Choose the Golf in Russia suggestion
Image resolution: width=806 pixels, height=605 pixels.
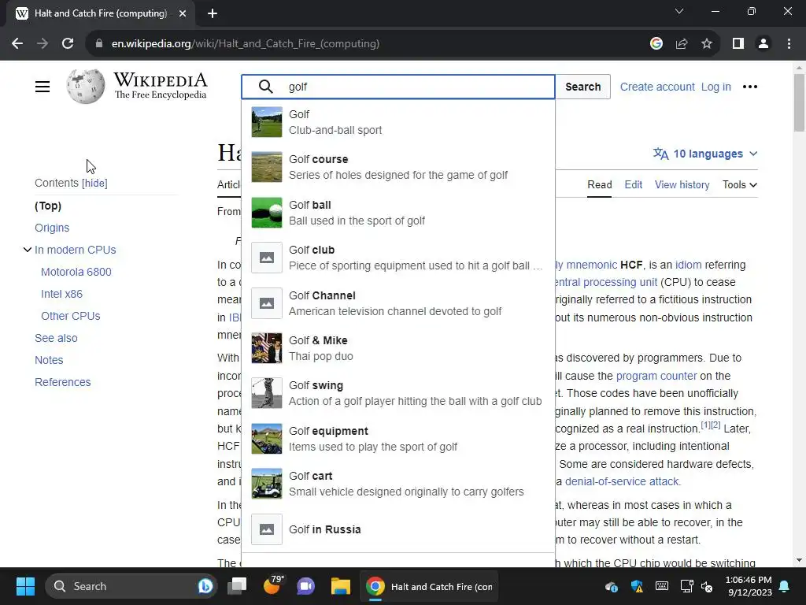coord(397,529)
